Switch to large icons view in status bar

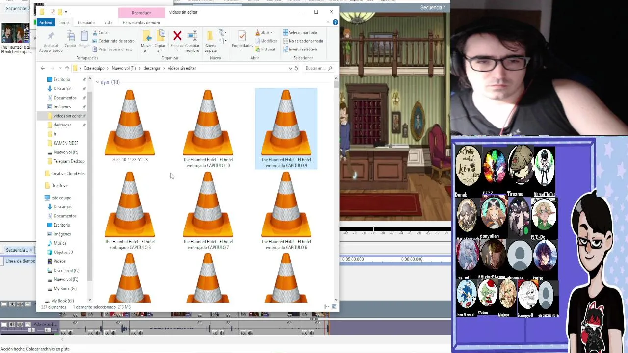(x=334, y=307)
